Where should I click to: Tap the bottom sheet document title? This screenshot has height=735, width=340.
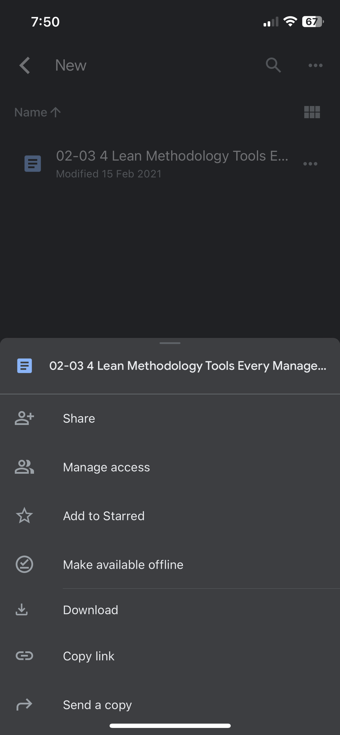pos(188,366)
